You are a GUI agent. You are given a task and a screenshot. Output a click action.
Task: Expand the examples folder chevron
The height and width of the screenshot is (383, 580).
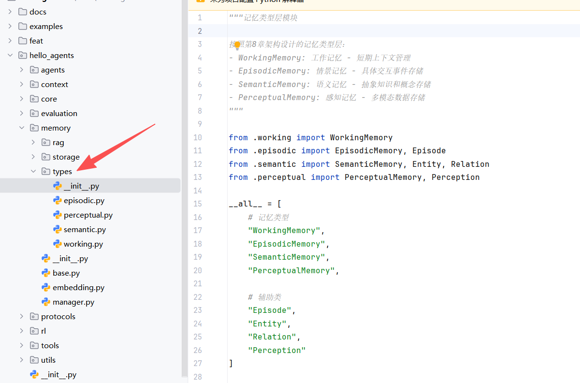10,26
